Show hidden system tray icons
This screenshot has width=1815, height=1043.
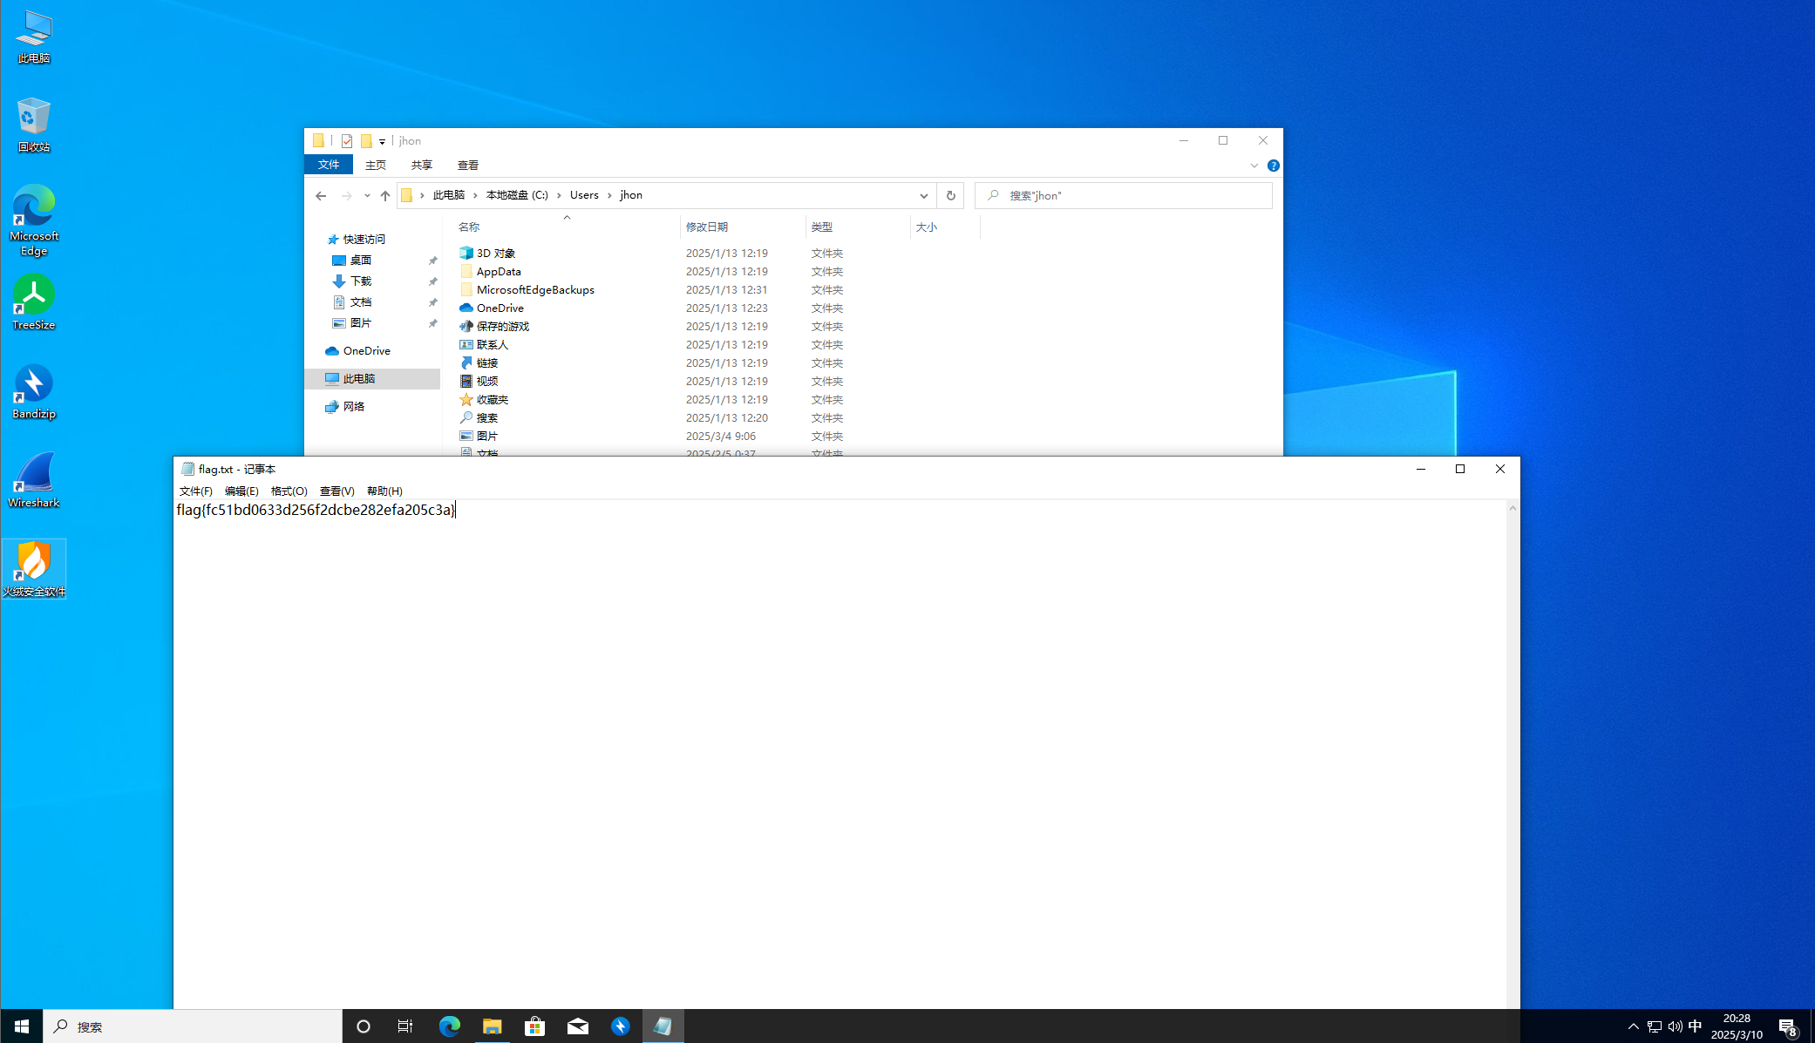point(1633,1026)
